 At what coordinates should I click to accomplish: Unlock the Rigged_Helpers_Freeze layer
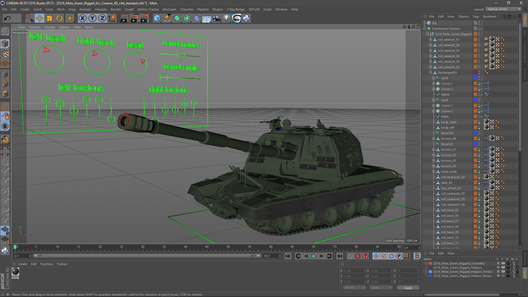(517, 272)
